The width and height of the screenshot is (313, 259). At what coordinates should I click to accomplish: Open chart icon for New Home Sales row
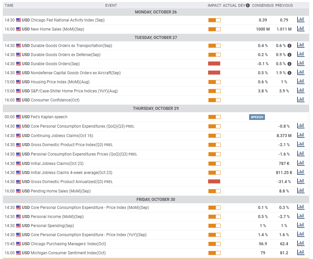click(x=301, y=29)
